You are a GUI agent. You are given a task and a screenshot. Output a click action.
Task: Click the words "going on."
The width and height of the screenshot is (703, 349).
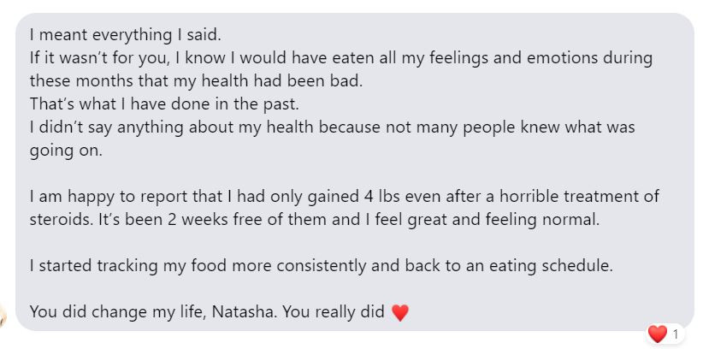click(x=62, y=150)
